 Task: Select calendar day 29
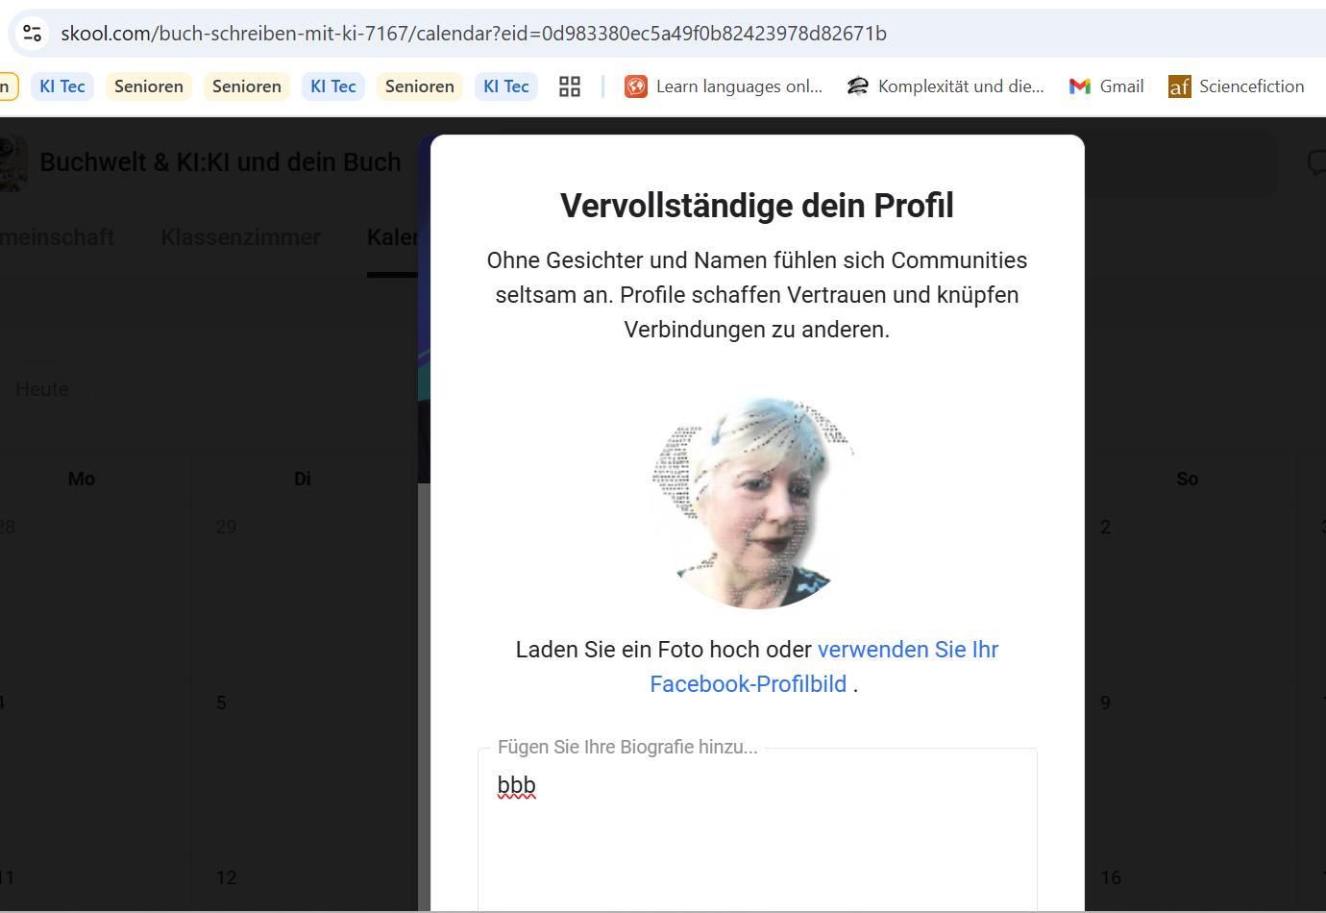[x=226, y=527]
